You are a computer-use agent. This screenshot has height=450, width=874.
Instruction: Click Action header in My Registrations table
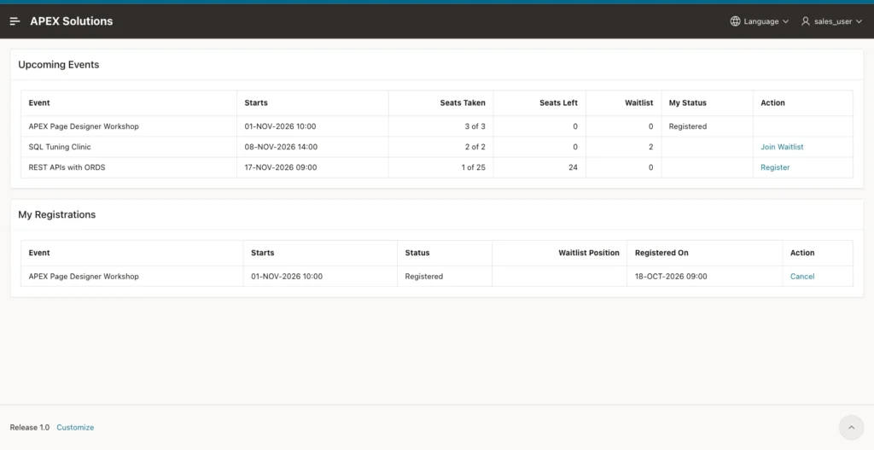pos(802,253)
